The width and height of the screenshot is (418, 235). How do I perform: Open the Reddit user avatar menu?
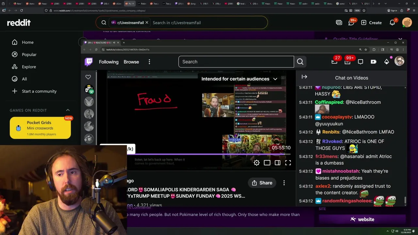[x=407, y=23]
